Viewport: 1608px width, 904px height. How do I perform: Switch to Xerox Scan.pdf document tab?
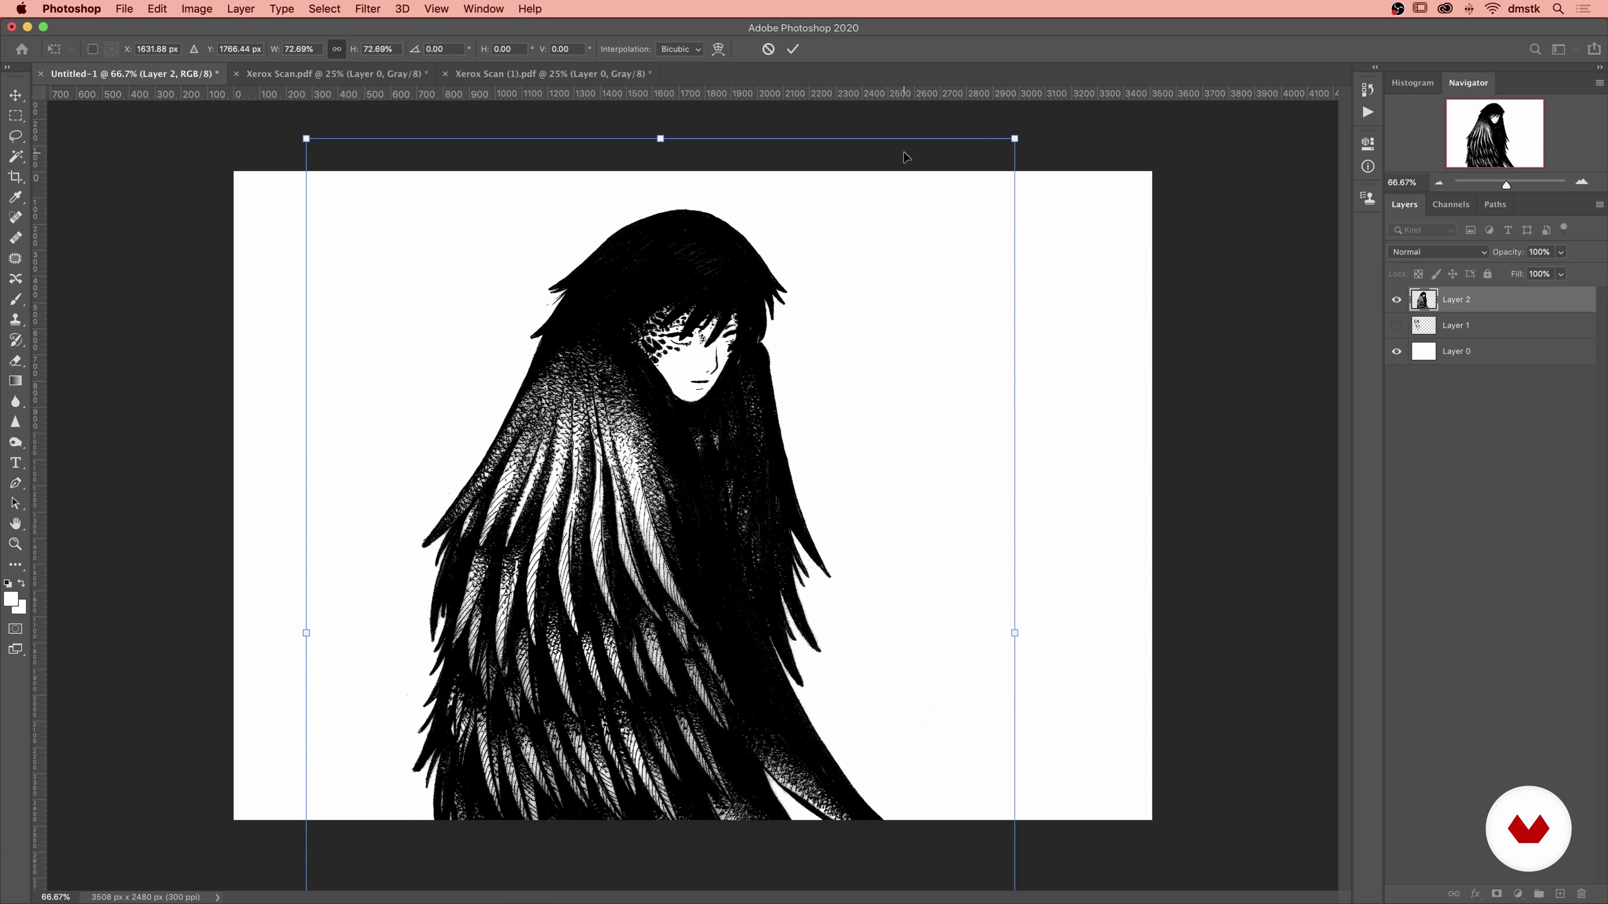(x=337, y=74)
